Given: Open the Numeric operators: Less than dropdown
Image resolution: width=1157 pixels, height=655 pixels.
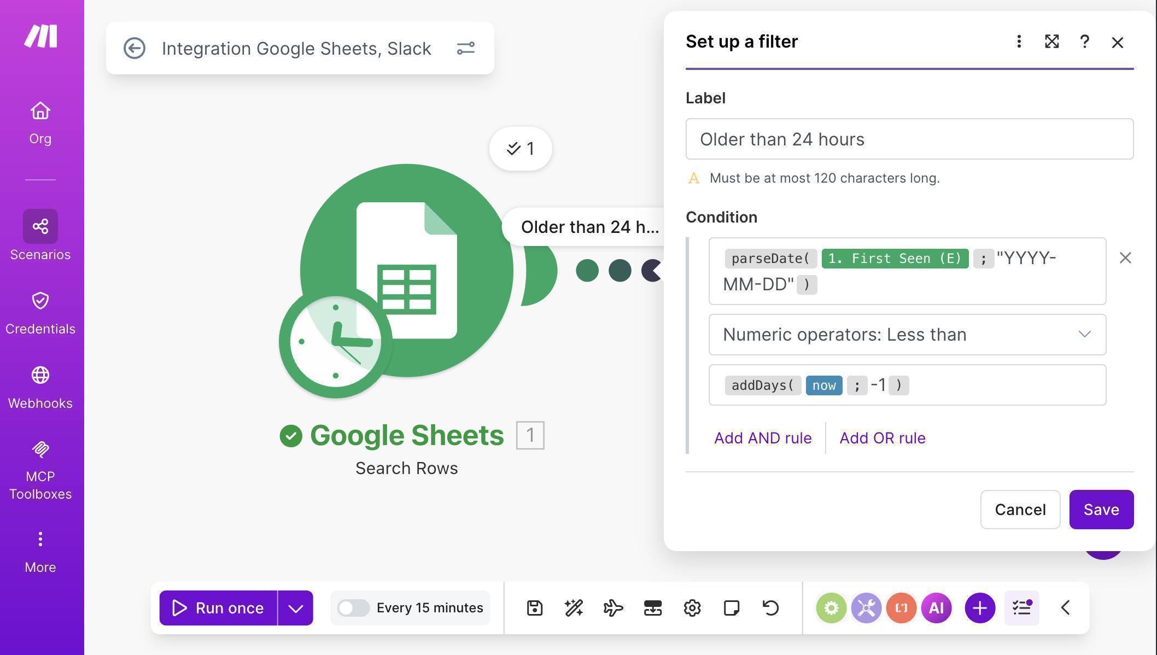Looking at the screenshot, I should click(907, 334).
